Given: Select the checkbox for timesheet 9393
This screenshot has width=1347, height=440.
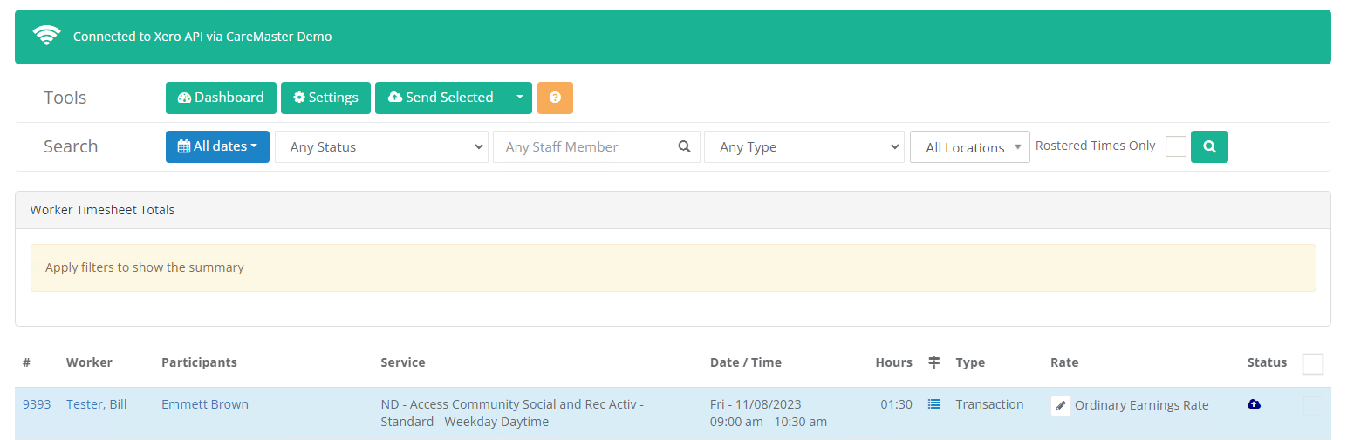Looking at the screenshot, I should (1313, 406).
